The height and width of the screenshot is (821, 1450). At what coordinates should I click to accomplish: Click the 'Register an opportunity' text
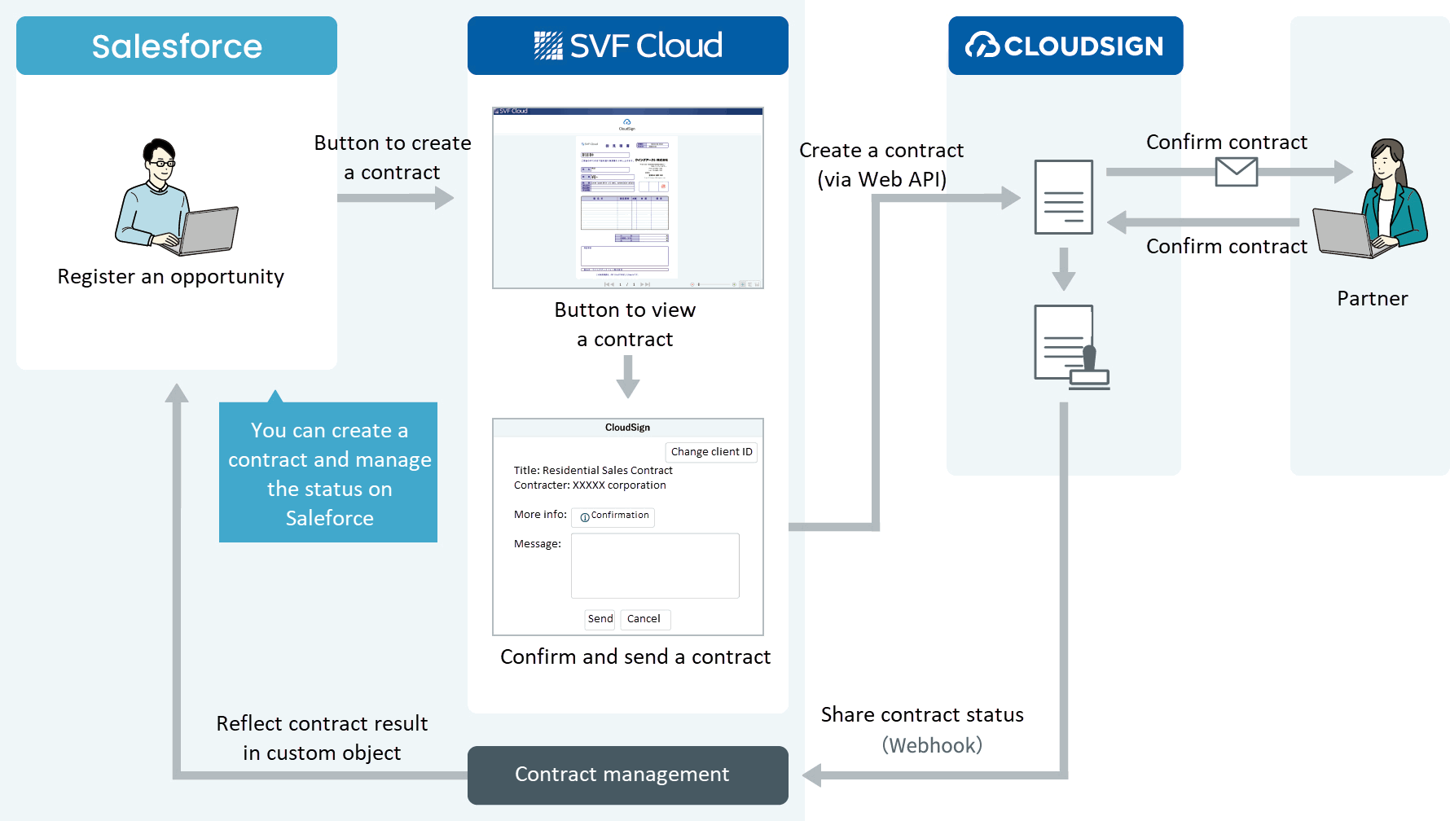pos(171,277)
